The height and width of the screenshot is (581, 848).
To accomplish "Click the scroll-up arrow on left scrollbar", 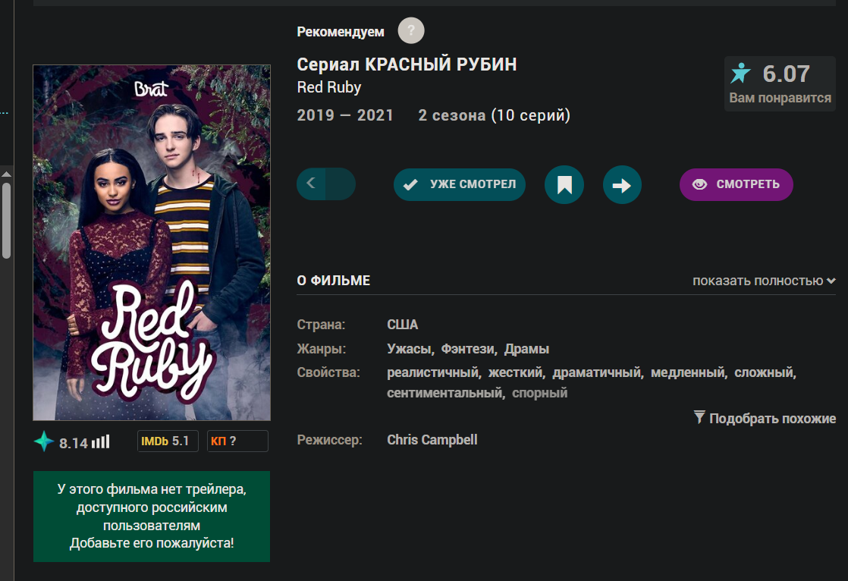I will [x=6, y=174].
